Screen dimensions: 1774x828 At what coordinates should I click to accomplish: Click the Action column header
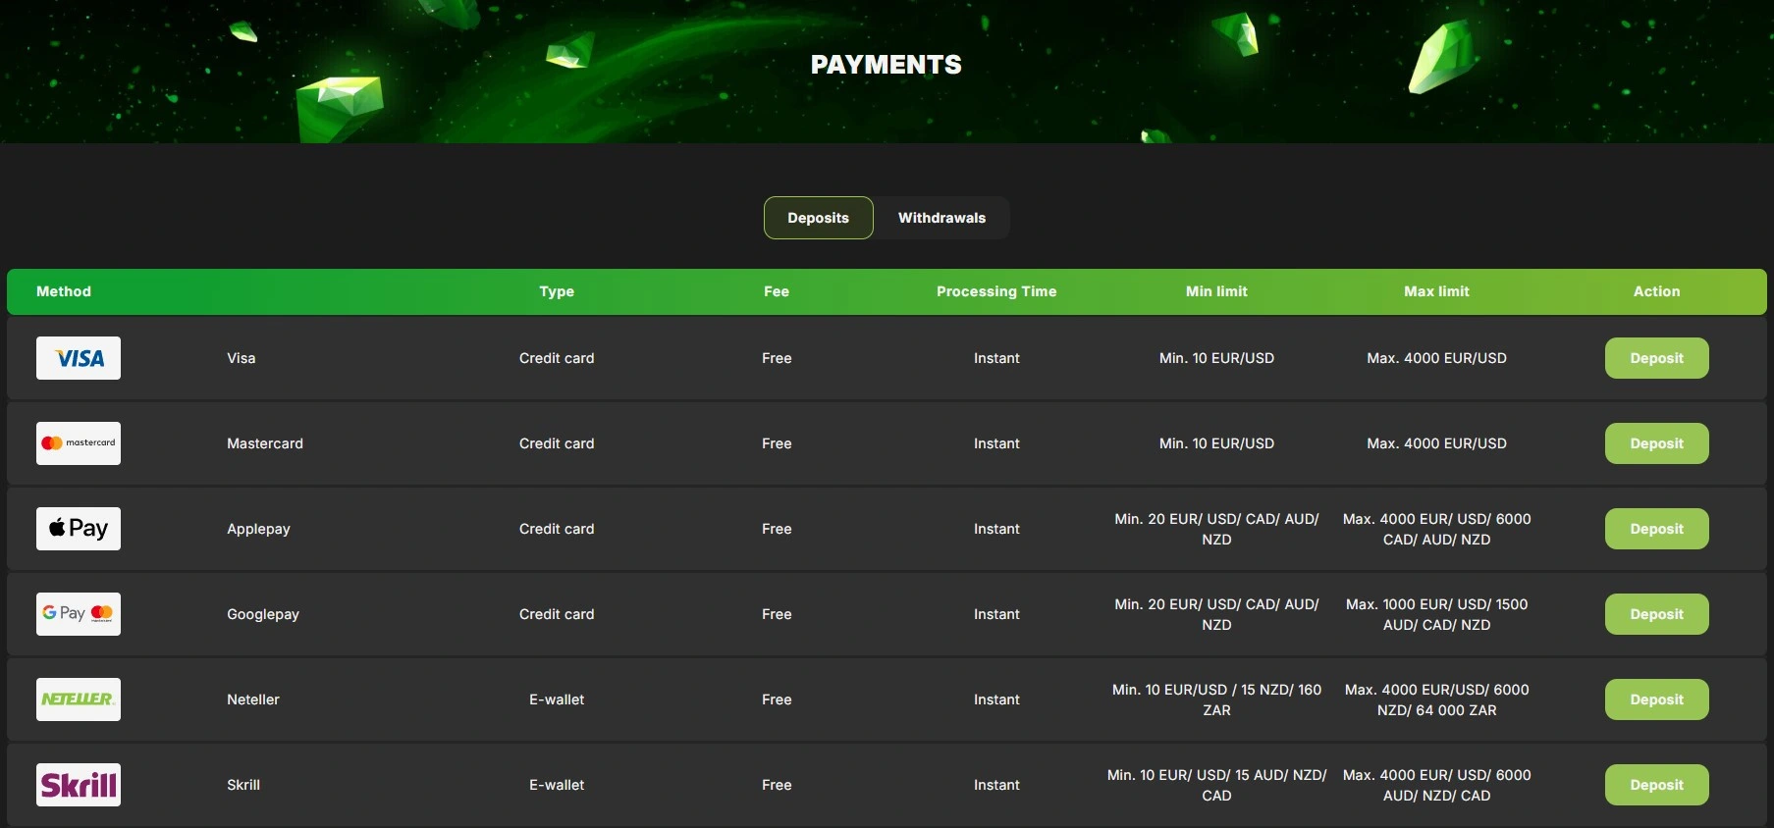coord(1657,291)
